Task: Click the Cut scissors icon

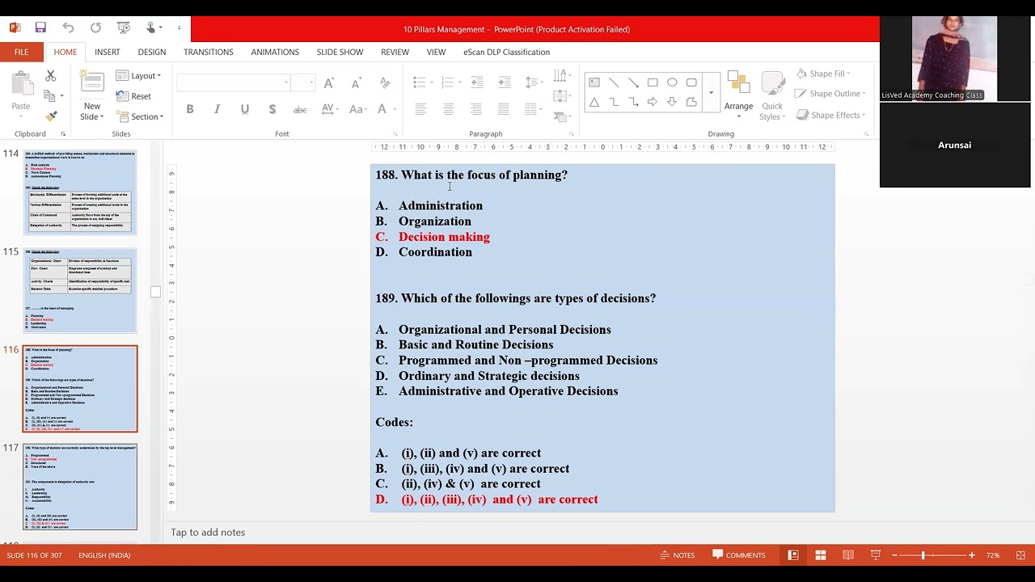Action: [x=50, y=75]
